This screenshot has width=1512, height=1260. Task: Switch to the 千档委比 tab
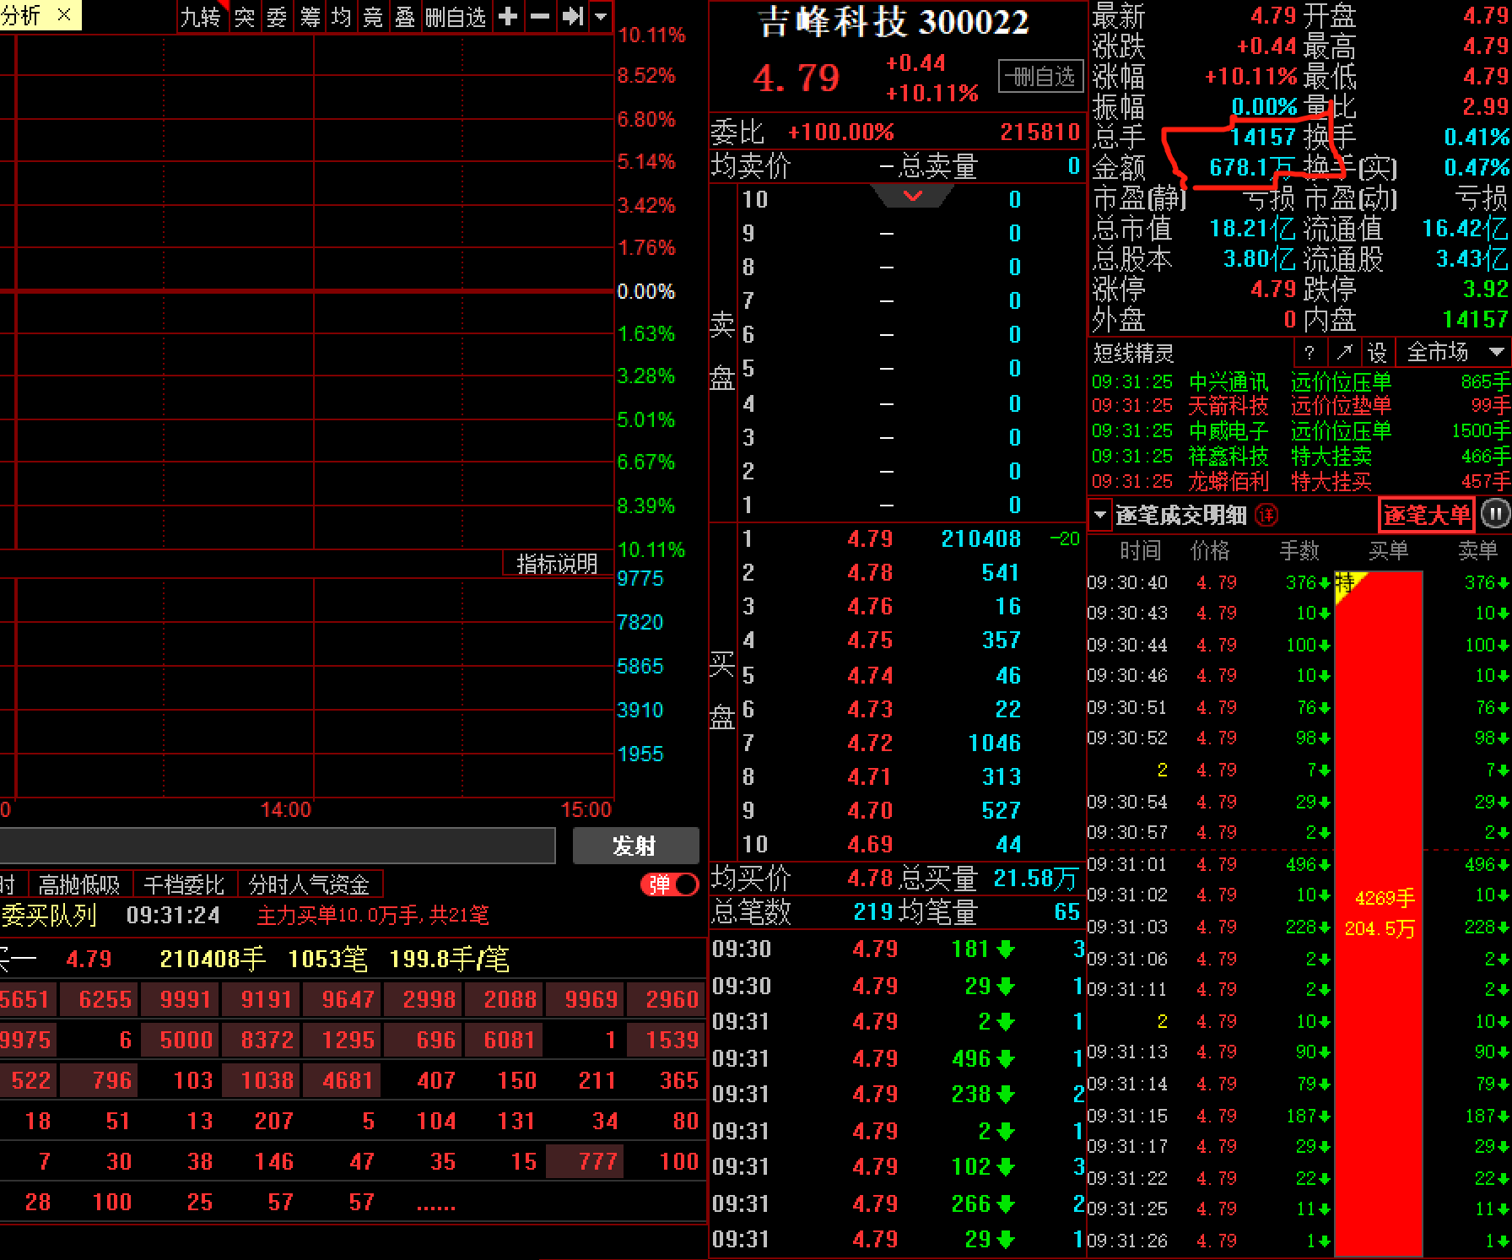(x=184, y=884)
